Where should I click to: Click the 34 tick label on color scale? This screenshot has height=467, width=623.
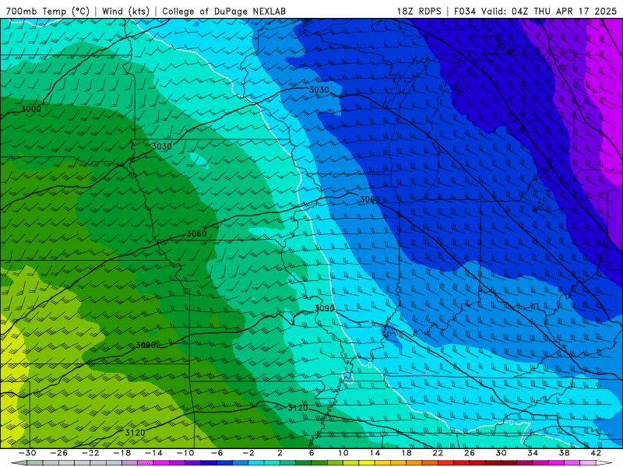[533, 453]
